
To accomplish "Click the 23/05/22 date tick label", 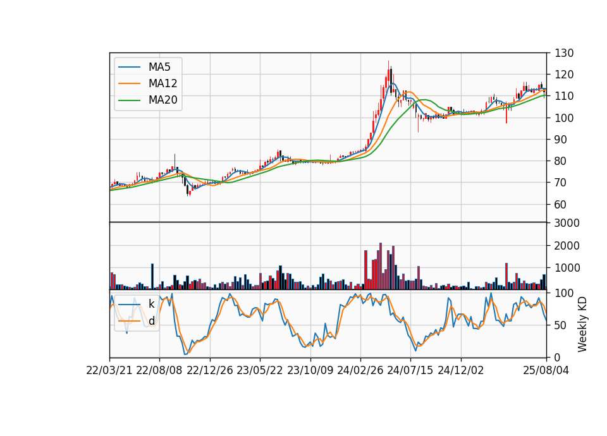I will coord(260,371).
